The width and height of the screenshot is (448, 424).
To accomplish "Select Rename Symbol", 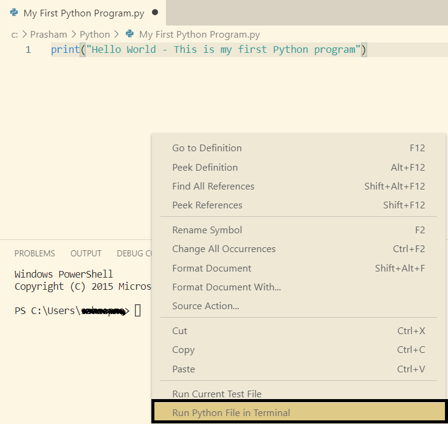I will pyautogui.click(x=207, y=230).
